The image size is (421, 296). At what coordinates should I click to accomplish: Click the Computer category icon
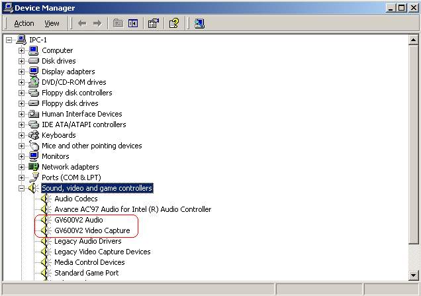34,50
